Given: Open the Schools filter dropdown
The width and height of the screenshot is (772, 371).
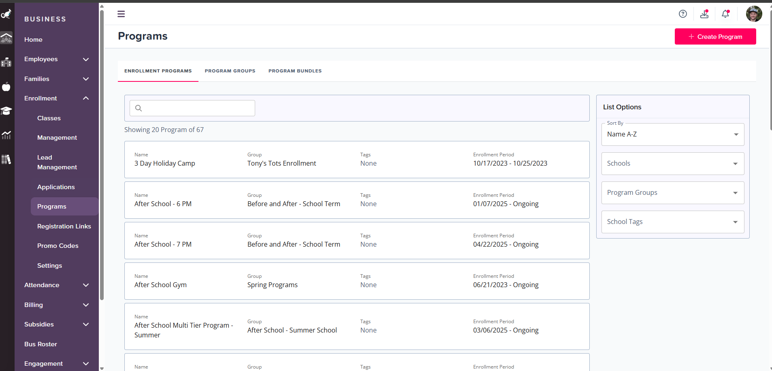Looking at the screenshot, I should pos(672,164).
